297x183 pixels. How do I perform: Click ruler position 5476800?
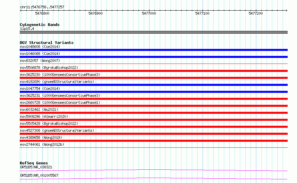42,13
